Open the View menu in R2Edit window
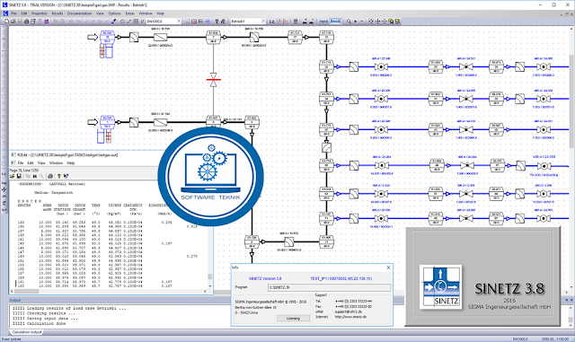The image size is (575, 342). pos(41,162)
